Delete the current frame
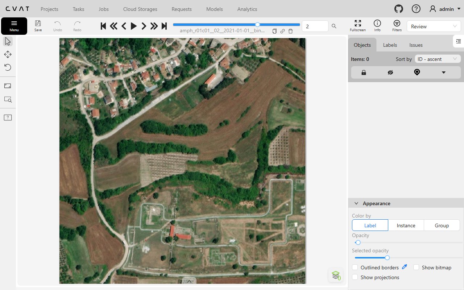Screen dimensions: 464x290 290,31
